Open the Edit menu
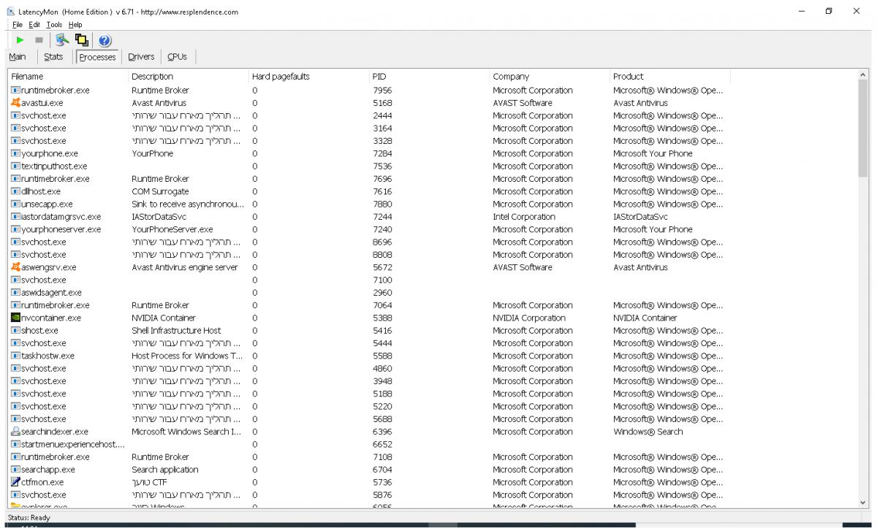This screenshot has height=528, width=877. (34, 25)
